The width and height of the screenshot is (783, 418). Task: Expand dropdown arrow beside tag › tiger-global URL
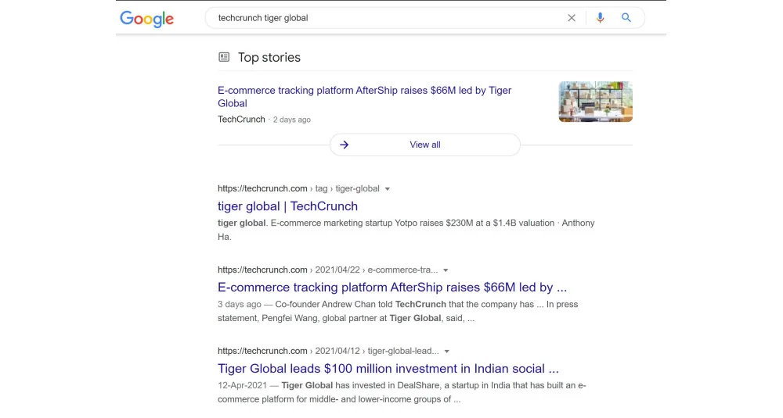tap(388, 189)
